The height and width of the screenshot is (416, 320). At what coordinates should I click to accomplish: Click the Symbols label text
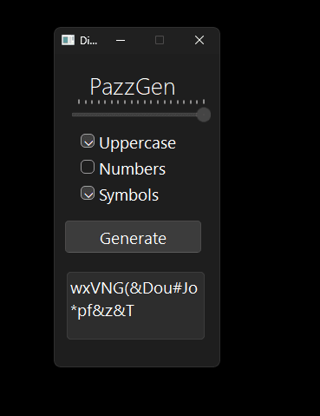point(128,195)
